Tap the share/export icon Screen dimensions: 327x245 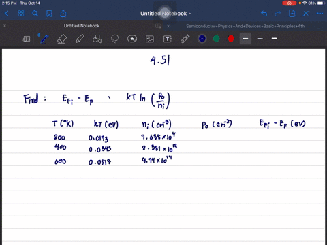pos(63,14)
